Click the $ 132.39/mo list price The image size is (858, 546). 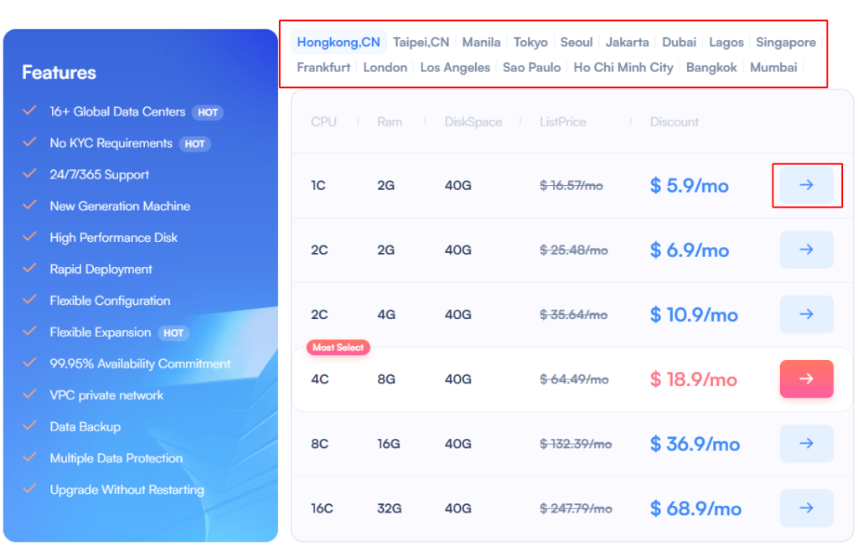click(576, 444)
